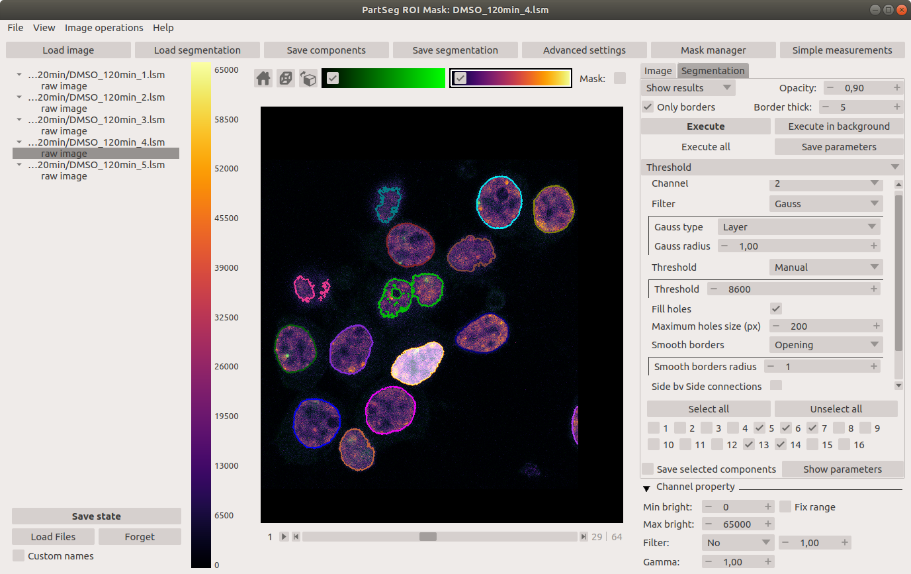The width and height of the screenshot is (911, 574).
Task: Decrease the Threshold 8600 value
Action: tap(714, 289)
